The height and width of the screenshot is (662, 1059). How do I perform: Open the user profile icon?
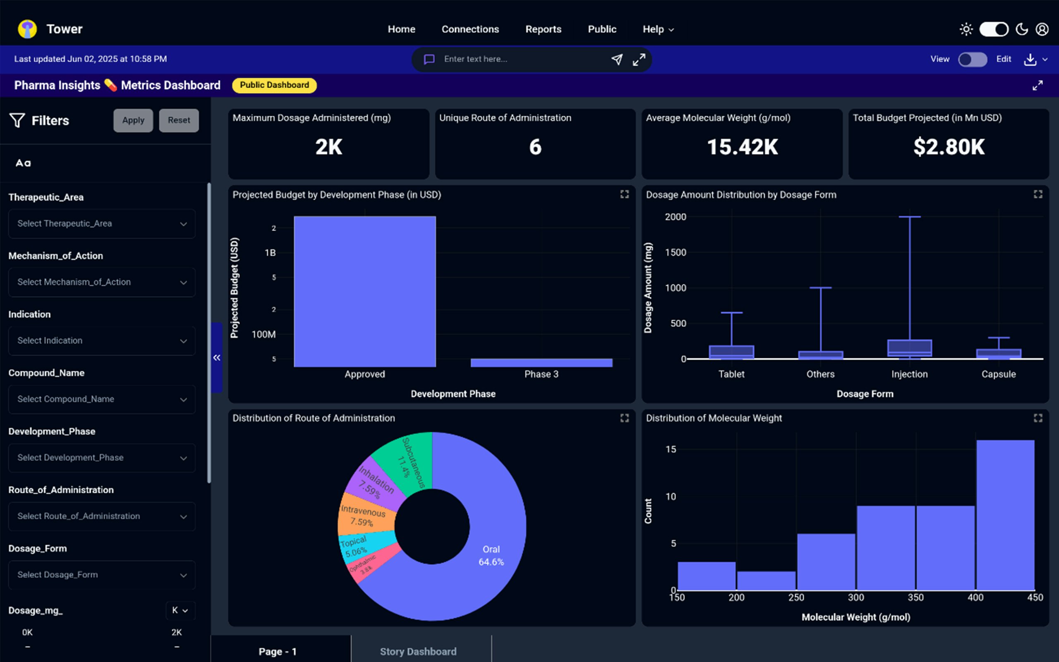coord(1042,29)
